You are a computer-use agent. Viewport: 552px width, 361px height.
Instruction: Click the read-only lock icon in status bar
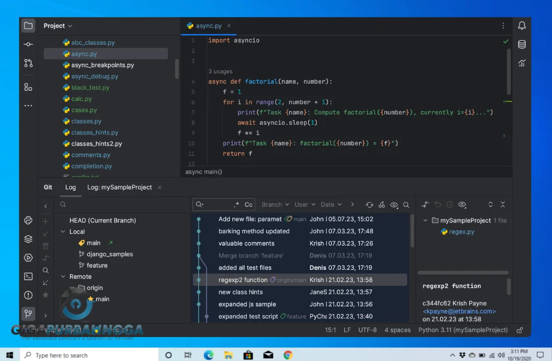[x=519, y=330]
